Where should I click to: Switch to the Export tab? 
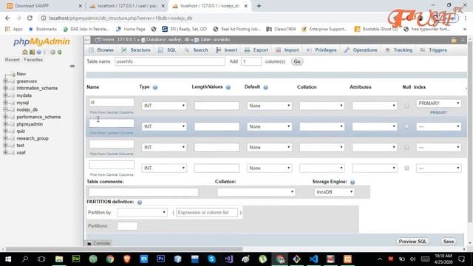pos(256,50)
